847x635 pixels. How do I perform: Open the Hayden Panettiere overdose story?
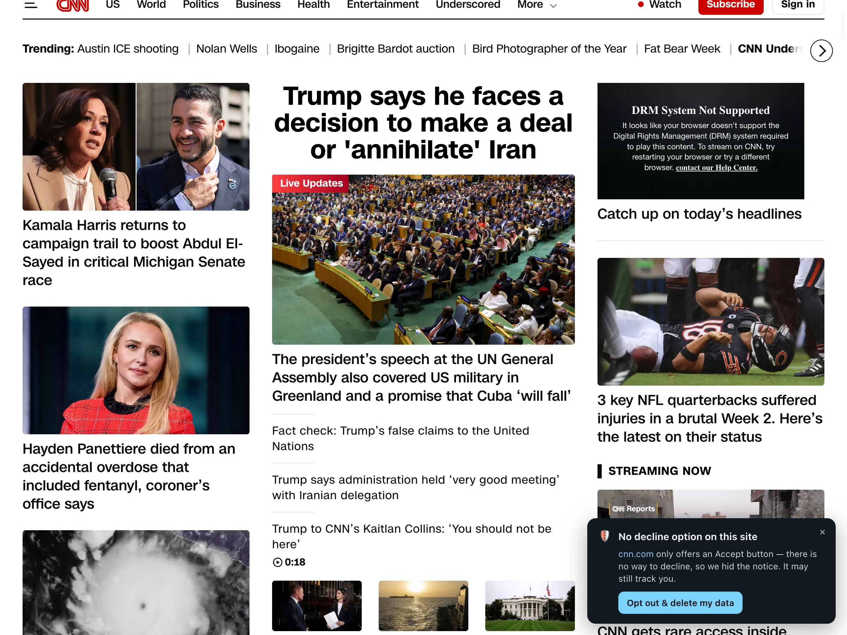pyautogui.click(x=129, y=476)
